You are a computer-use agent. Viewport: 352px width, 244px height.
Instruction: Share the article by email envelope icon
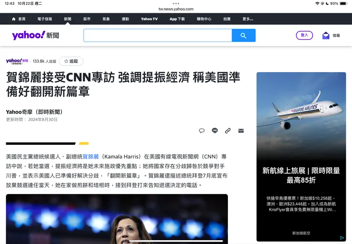tap(241, 131)
